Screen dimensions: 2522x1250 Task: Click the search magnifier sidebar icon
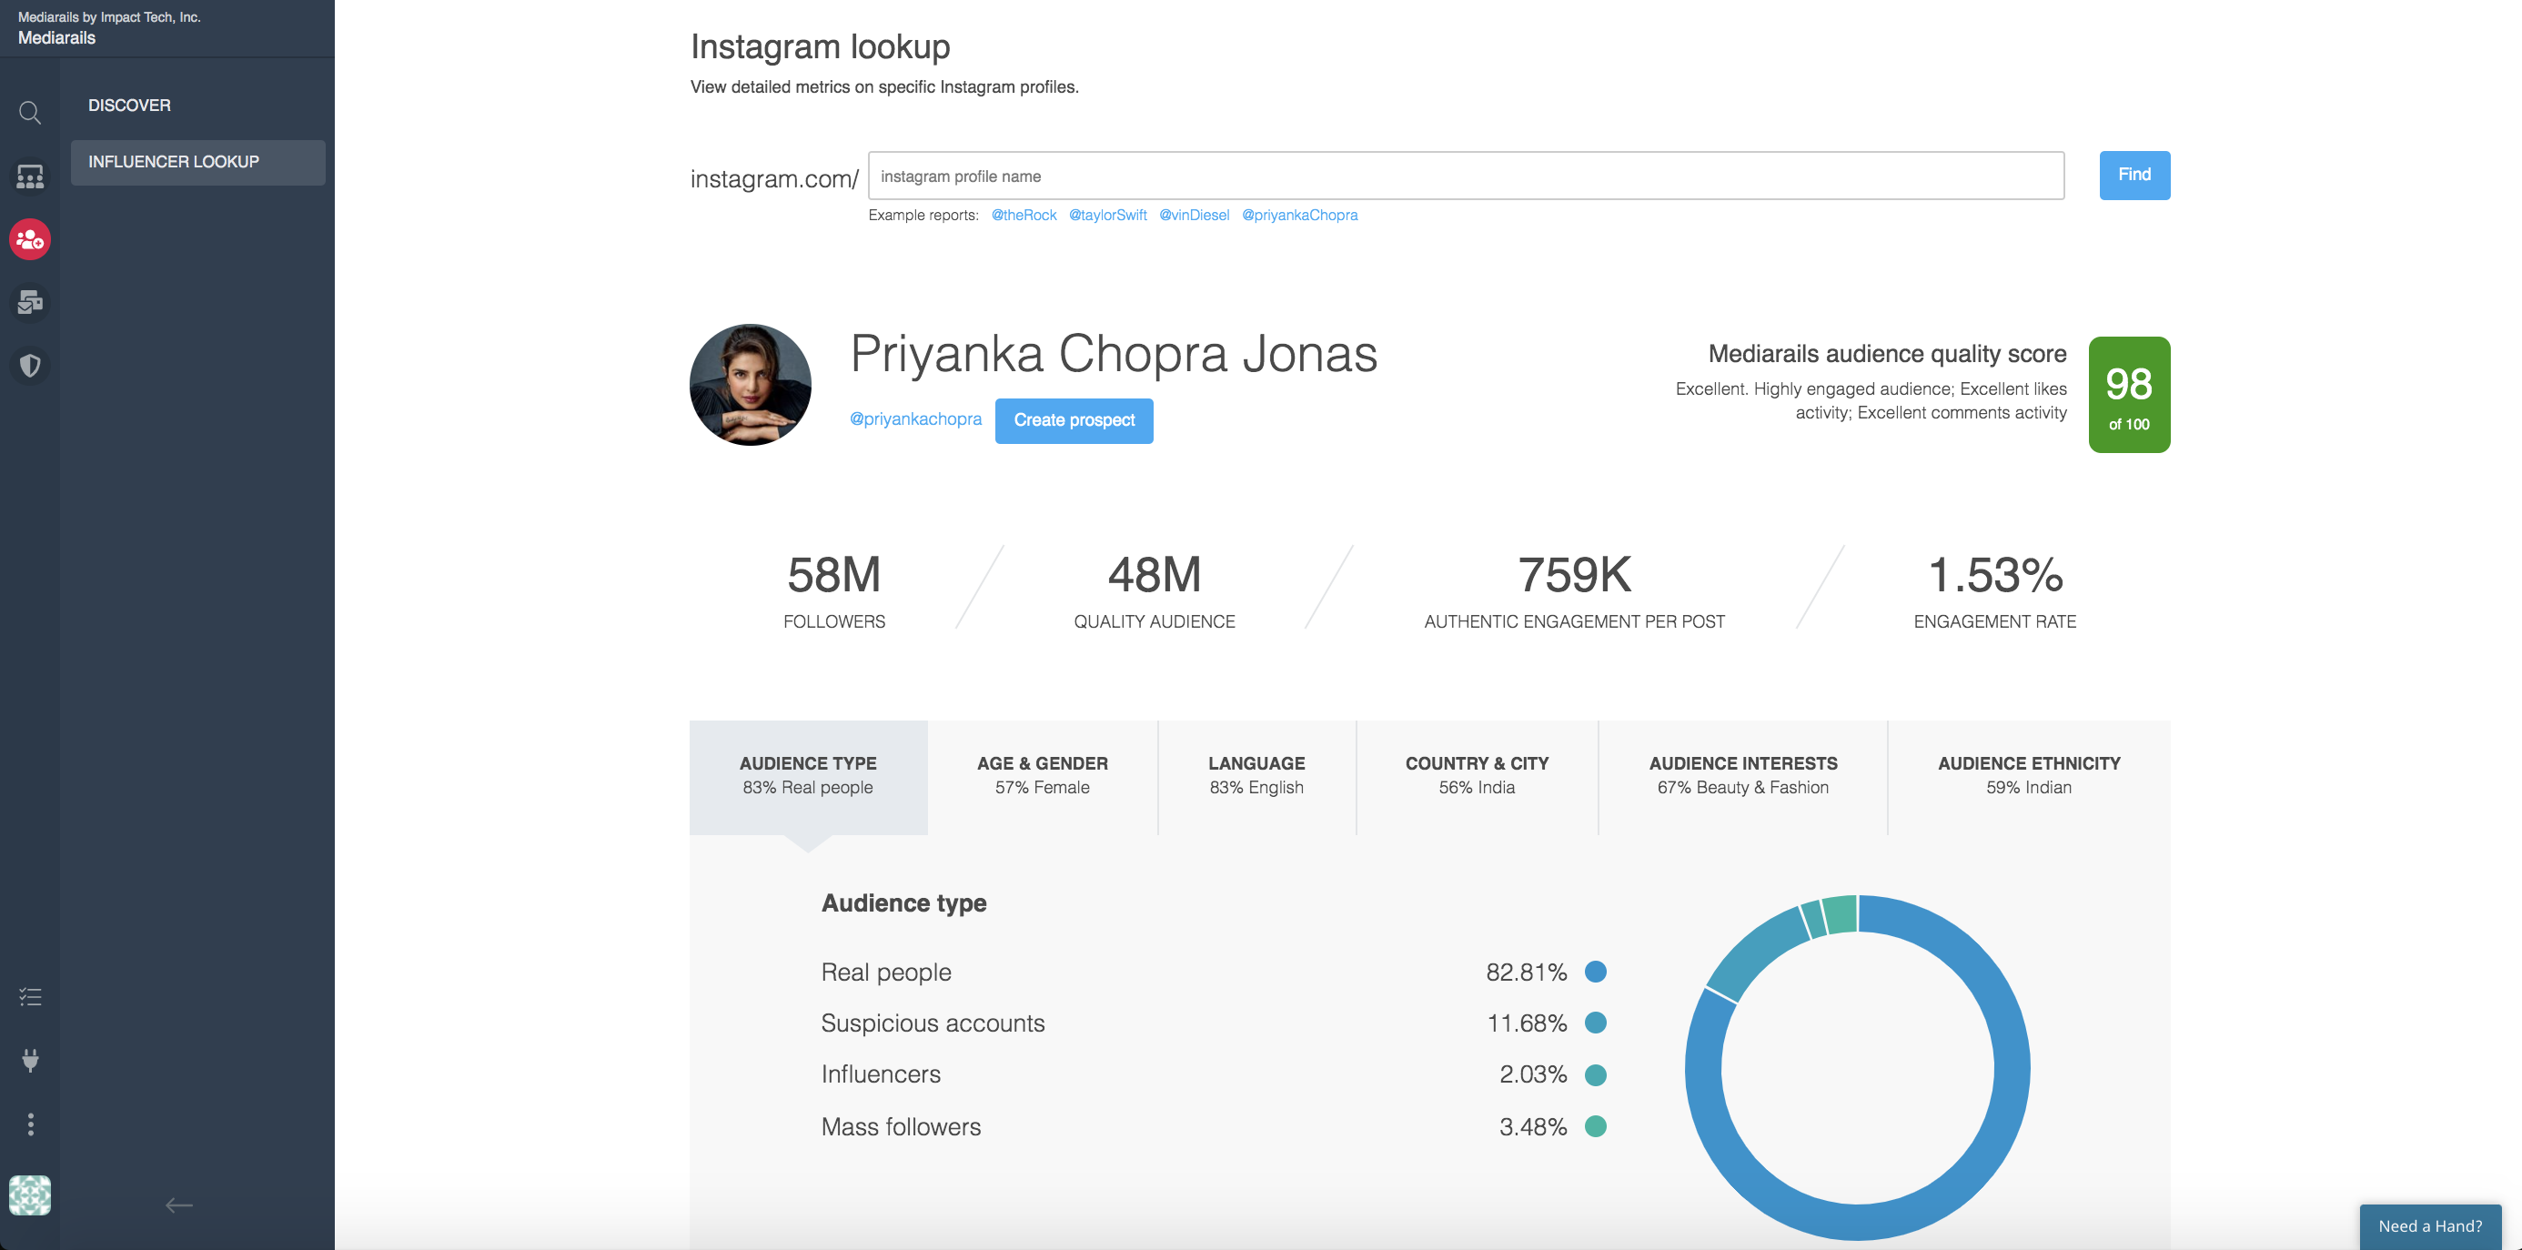pos(30,114)
